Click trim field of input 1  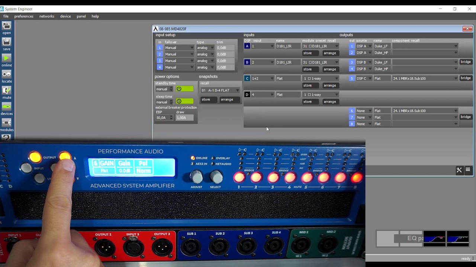[x=226, y=48]
